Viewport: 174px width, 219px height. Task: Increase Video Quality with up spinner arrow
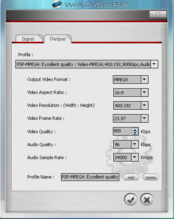(x=135, y=130)
